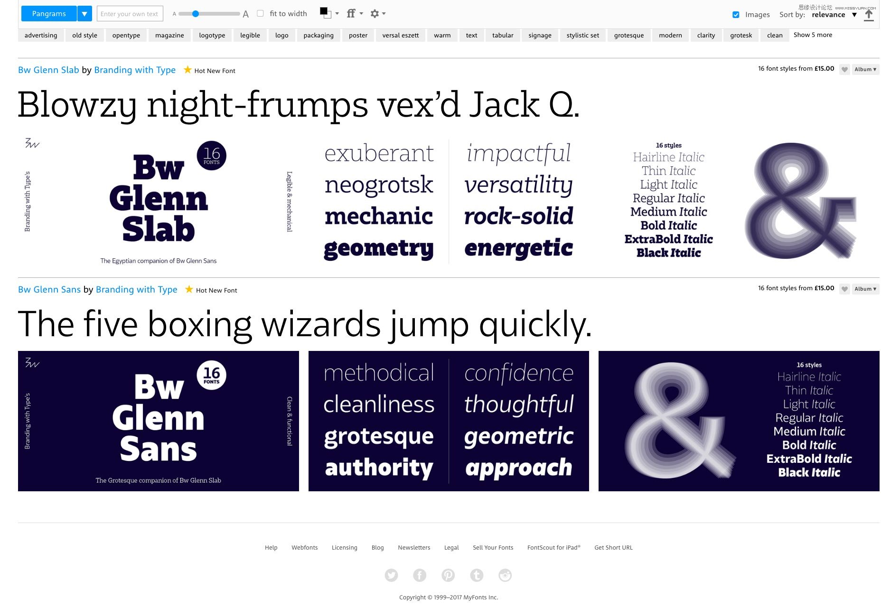Click the small A at the slider's left end

[x=174, y=14]
